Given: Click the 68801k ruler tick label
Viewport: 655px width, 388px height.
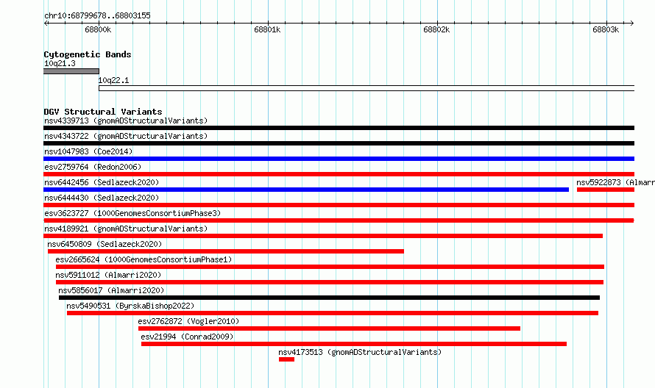Looking at the screenshot, I should click(x=267, y=30).
